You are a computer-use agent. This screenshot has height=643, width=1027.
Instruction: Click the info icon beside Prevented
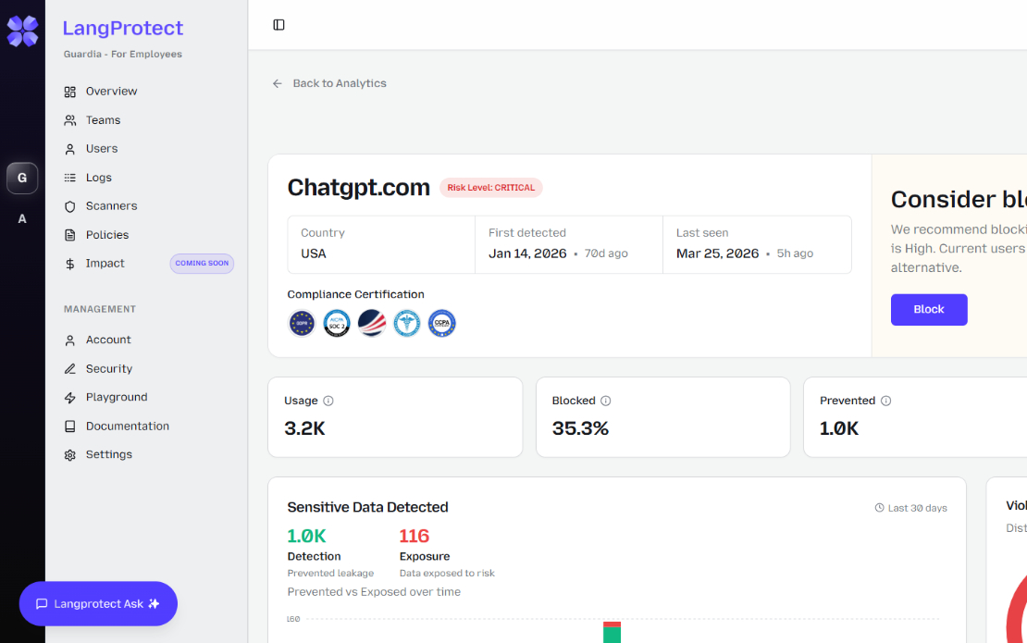pos(885,401)
